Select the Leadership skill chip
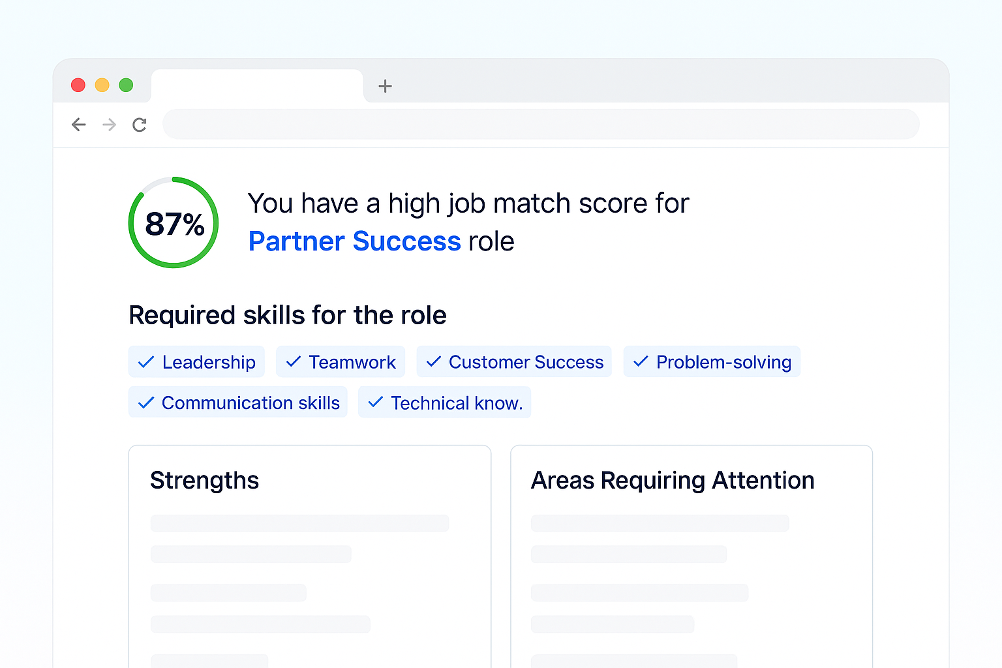Image resolution: width=1002 pixels, height=668 pixels. coord(196,361)
